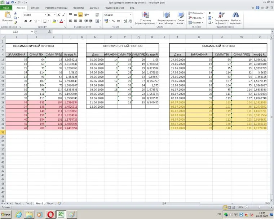Click the Cut scissors icon
Screen dimensions: 274x219
[x=15, y=13]
